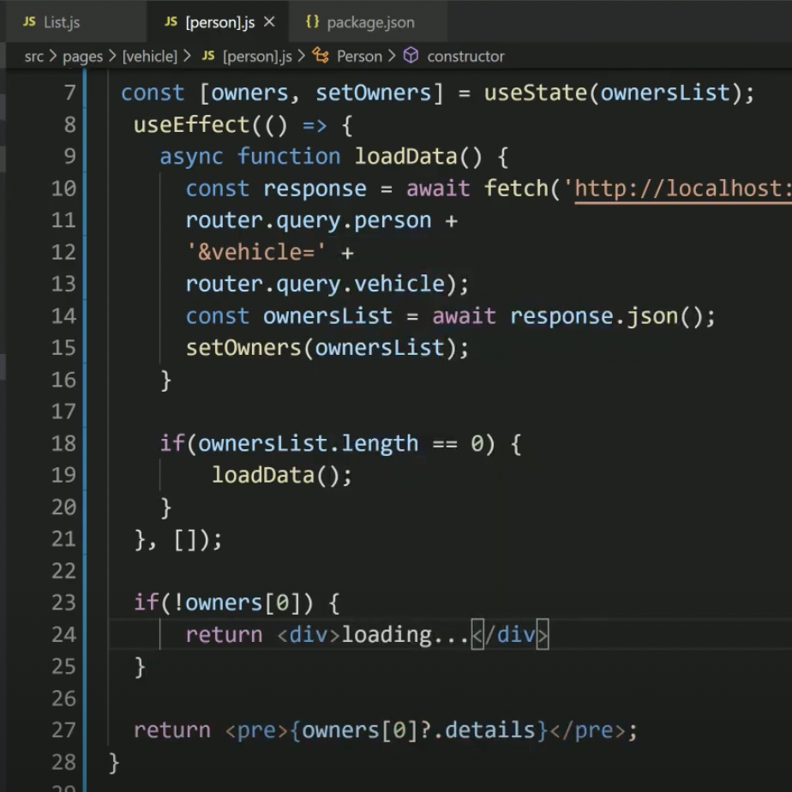
Task: Click owners[0]?.details on line 27
Action: [418, 730]
